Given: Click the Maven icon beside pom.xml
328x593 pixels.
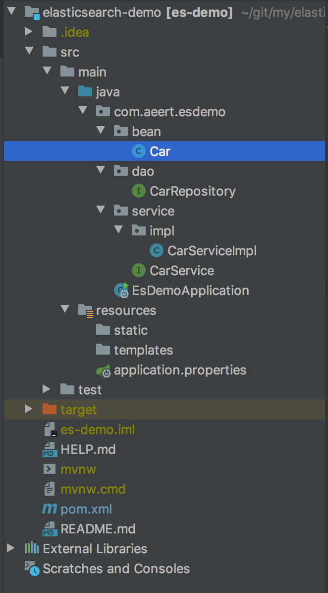Looking at the screenshot, I should pyautogui.click(x=49, y=509).
